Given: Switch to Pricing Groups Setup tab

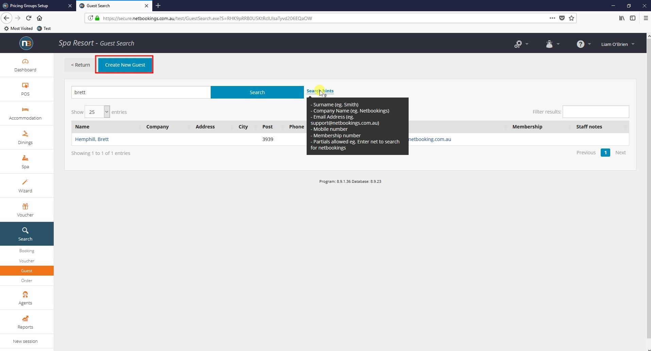Looking at the screenshot, I should pyautogui.click(x=37, y=5).
